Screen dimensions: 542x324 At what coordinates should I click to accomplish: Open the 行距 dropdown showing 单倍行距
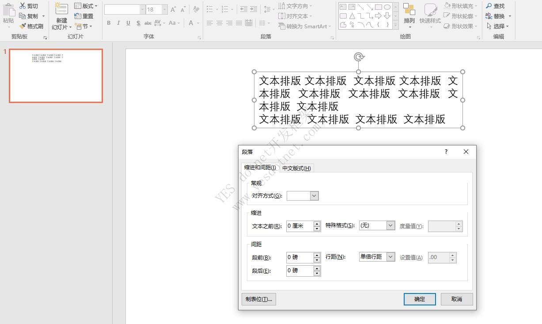377,257
